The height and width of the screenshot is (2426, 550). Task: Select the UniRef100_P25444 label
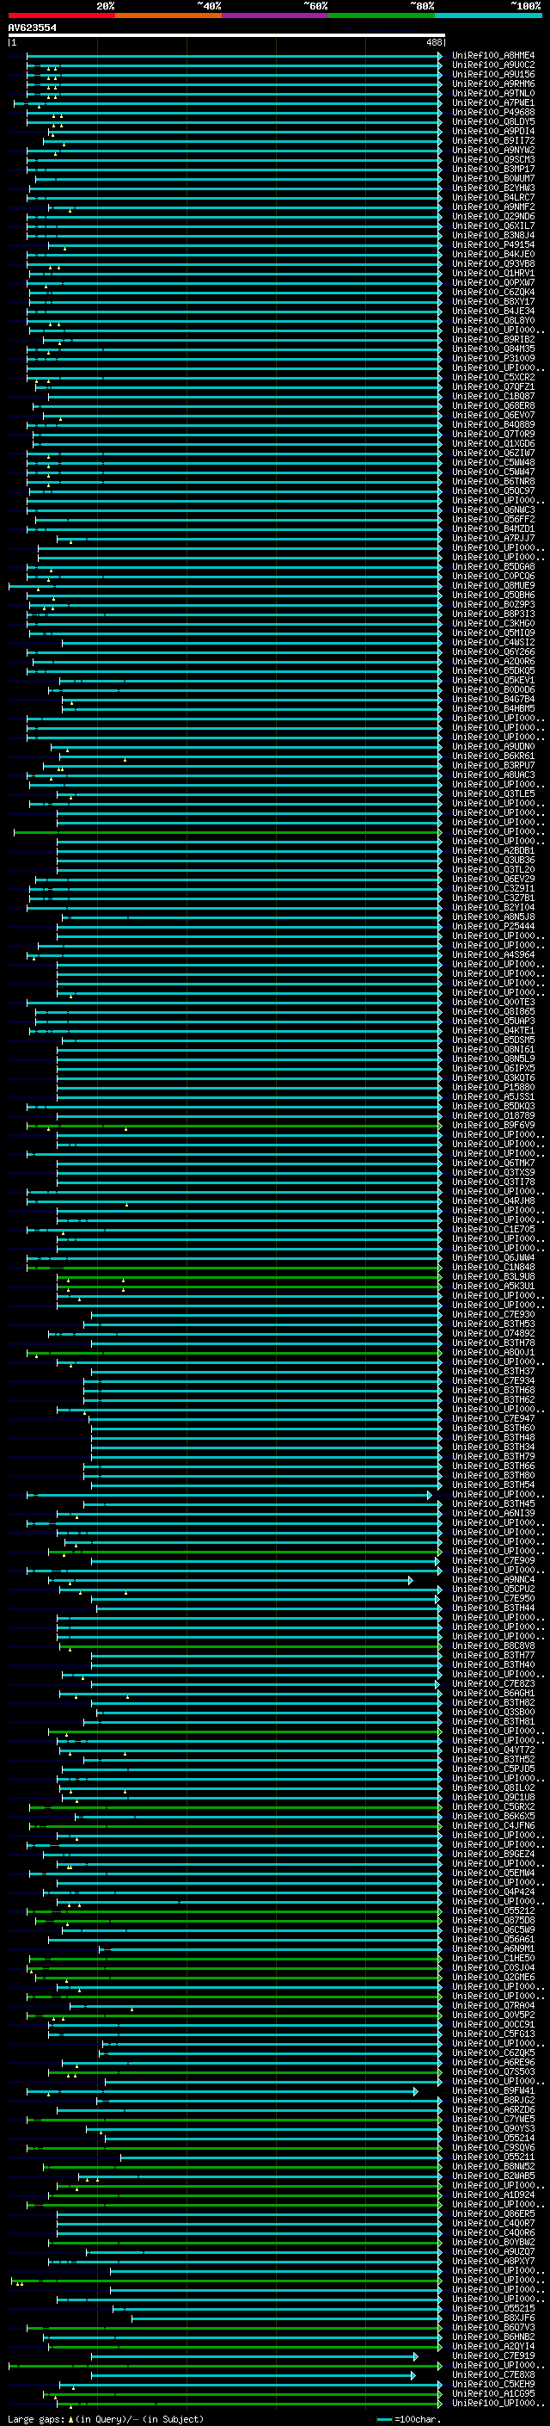[x=492, y=926]
